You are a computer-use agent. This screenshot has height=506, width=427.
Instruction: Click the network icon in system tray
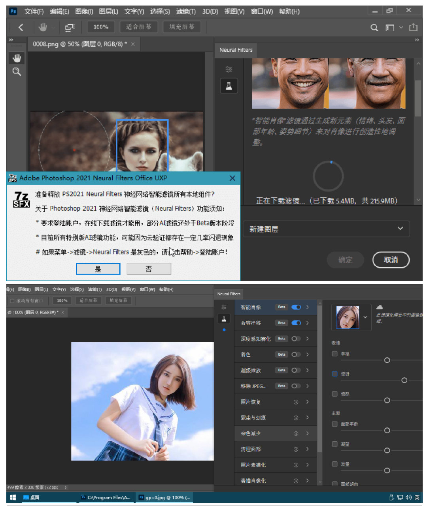(x=400, y=497)
